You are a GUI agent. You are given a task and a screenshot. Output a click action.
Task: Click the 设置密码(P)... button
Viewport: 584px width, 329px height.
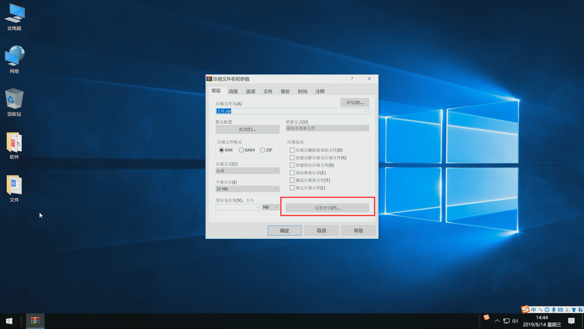click(x=327, y=208)
